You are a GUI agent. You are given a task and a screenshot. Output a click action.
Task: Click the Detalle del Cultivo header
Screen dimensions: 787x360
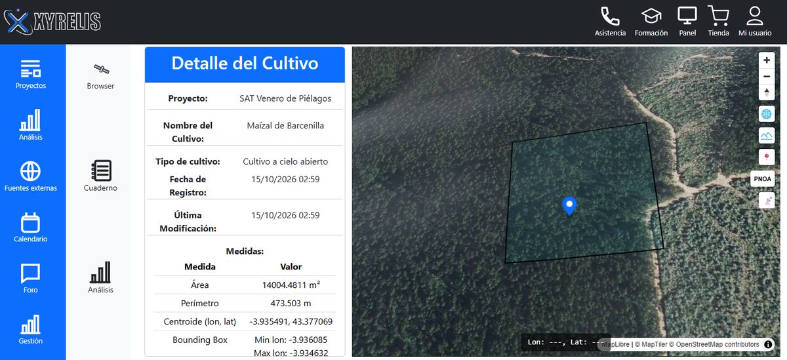click(245, 64)
